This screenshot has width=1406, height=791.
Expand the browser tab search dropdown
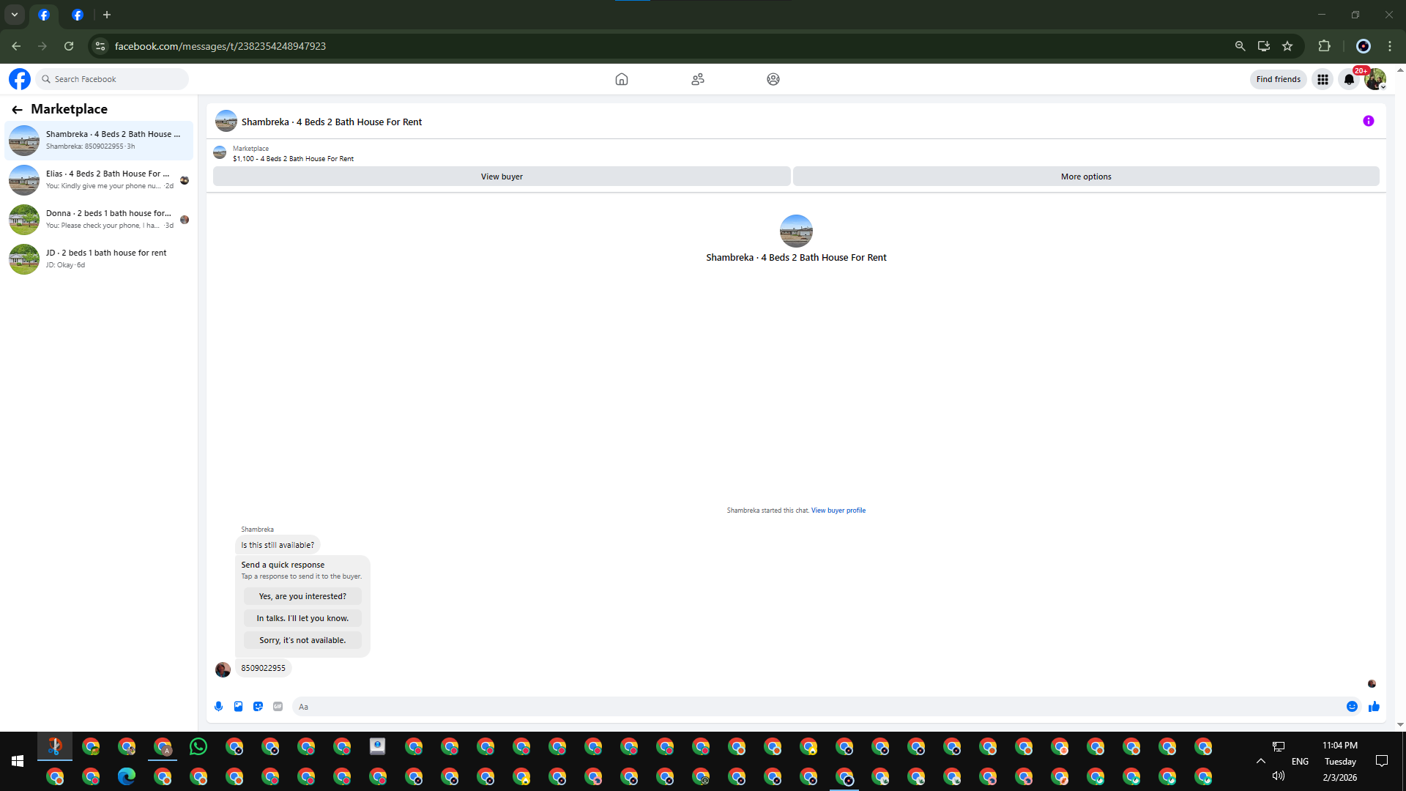point(14,15)
